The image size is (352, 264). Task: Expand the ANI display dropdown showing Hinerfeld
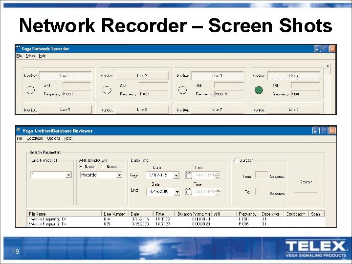point(119,175)
